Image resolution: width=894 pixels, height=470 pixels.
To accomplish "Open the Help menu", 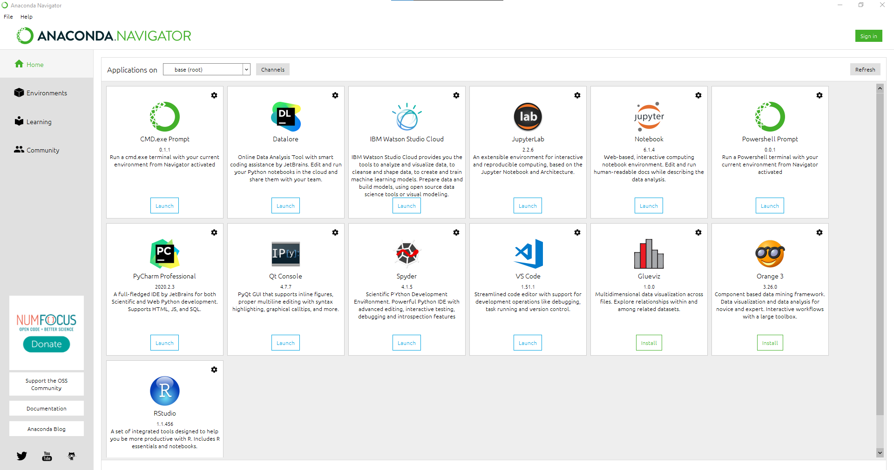I will 27,17.
